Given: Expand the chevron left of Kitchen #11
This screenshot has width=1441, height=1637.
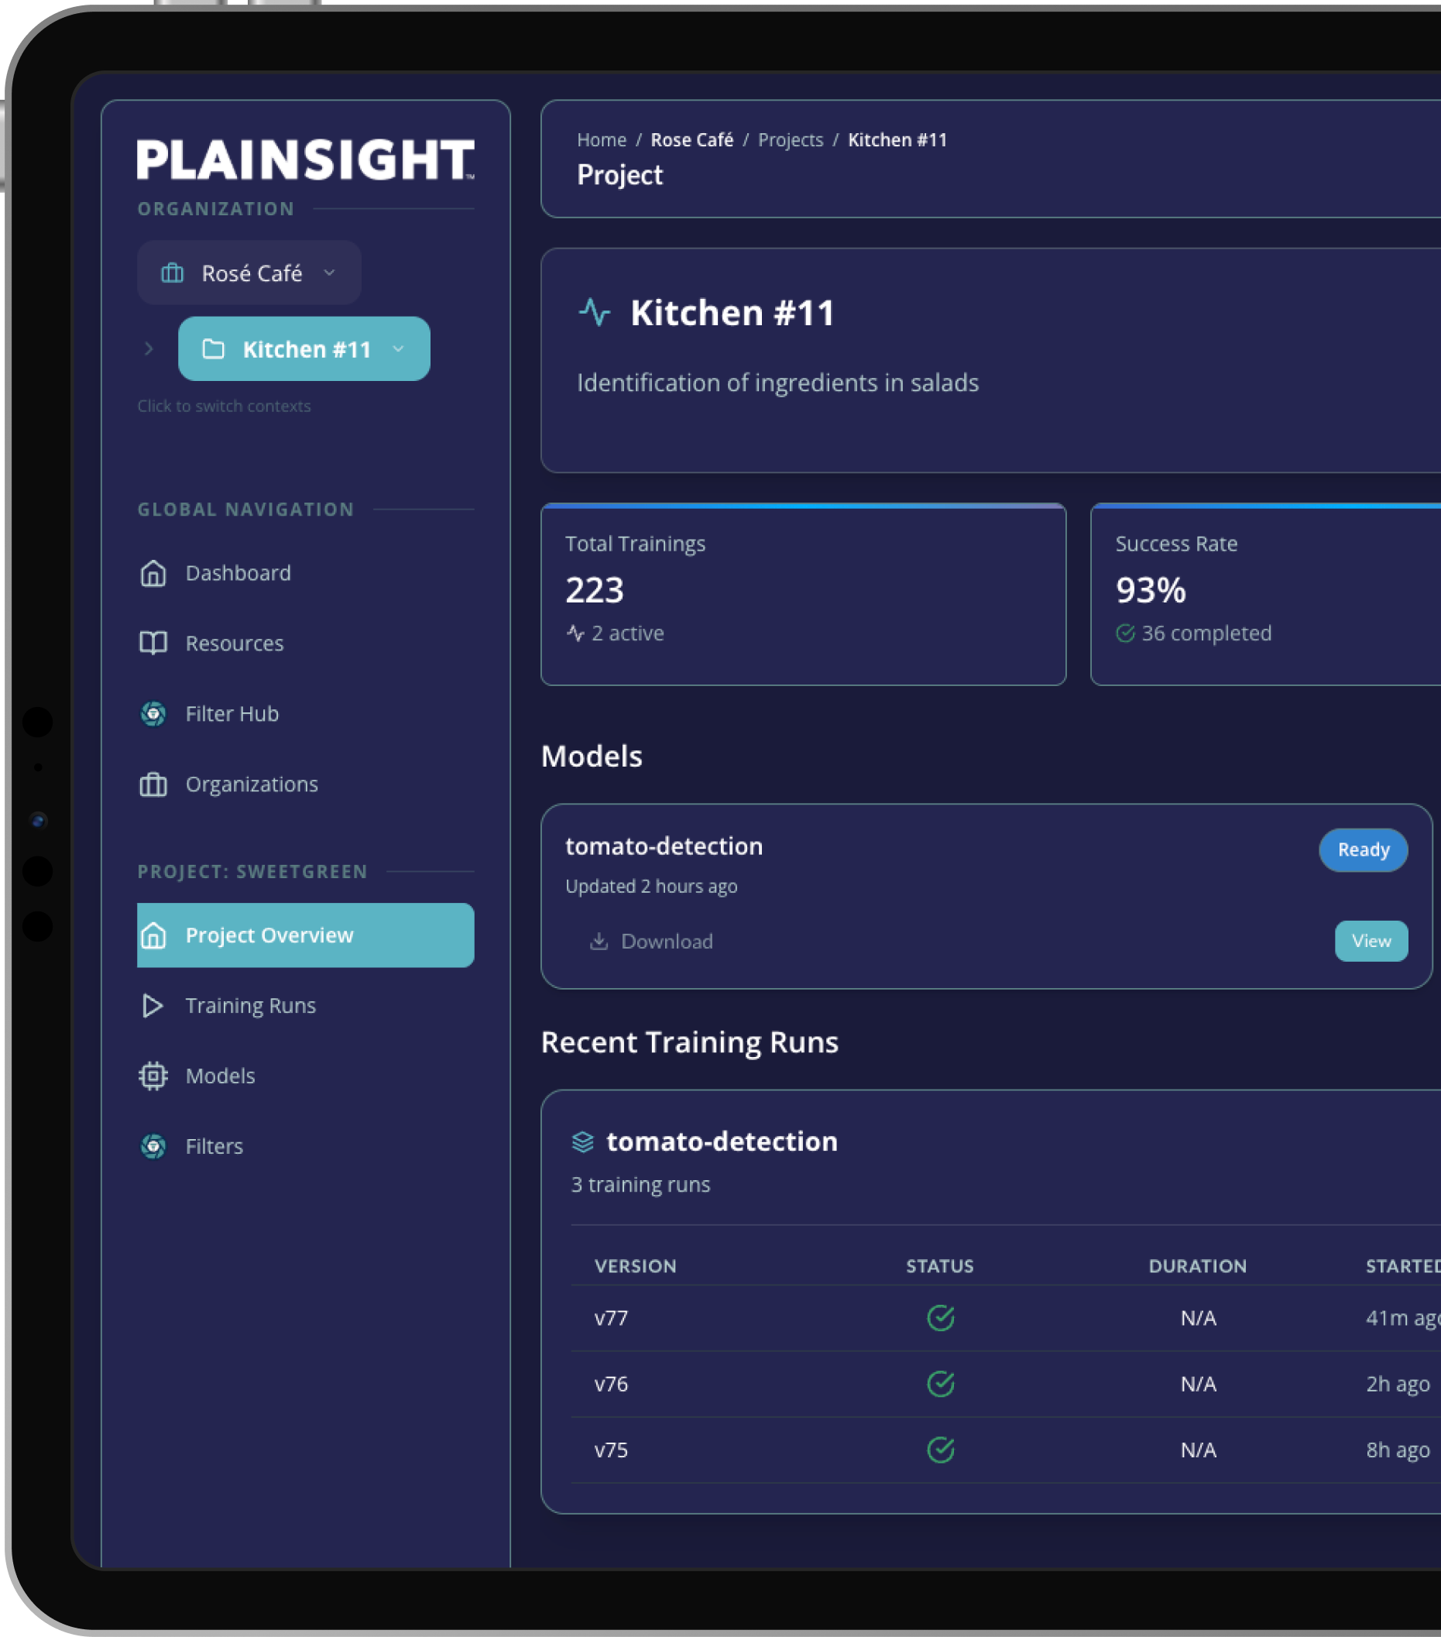Looking at the screenshot, I should click(149, 349).
